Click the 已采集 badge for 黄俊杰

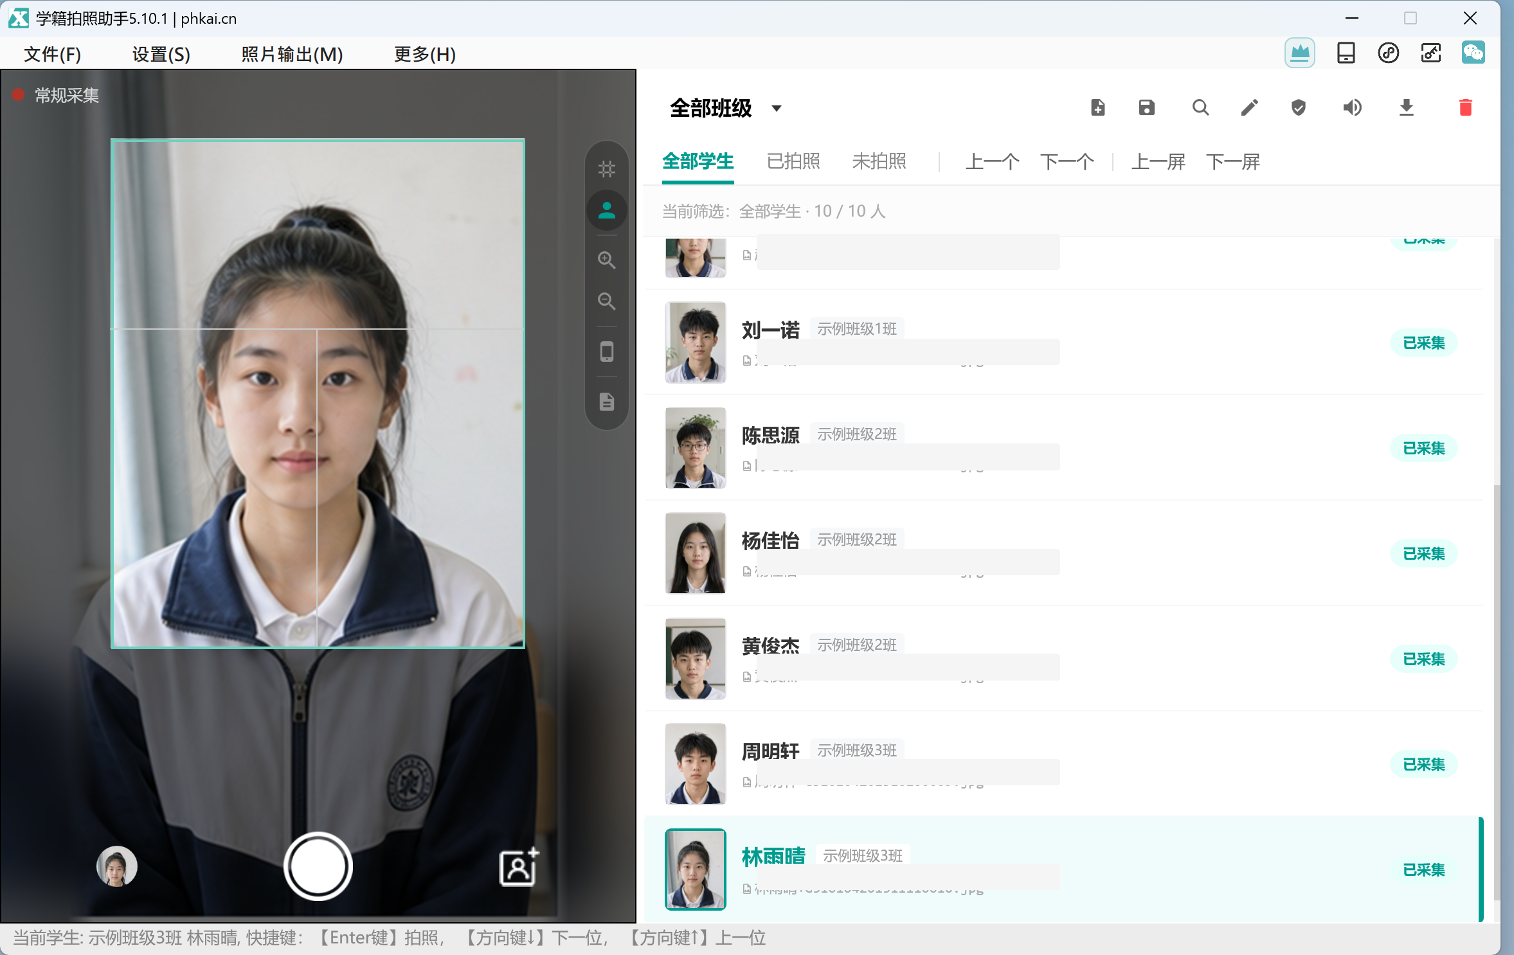click(x=1423, y=659)
